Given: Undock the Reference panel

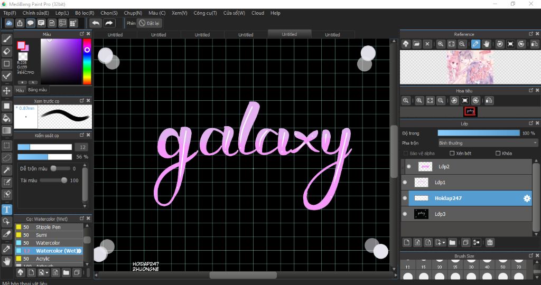Looking at the screenshot, I should 530,34.
